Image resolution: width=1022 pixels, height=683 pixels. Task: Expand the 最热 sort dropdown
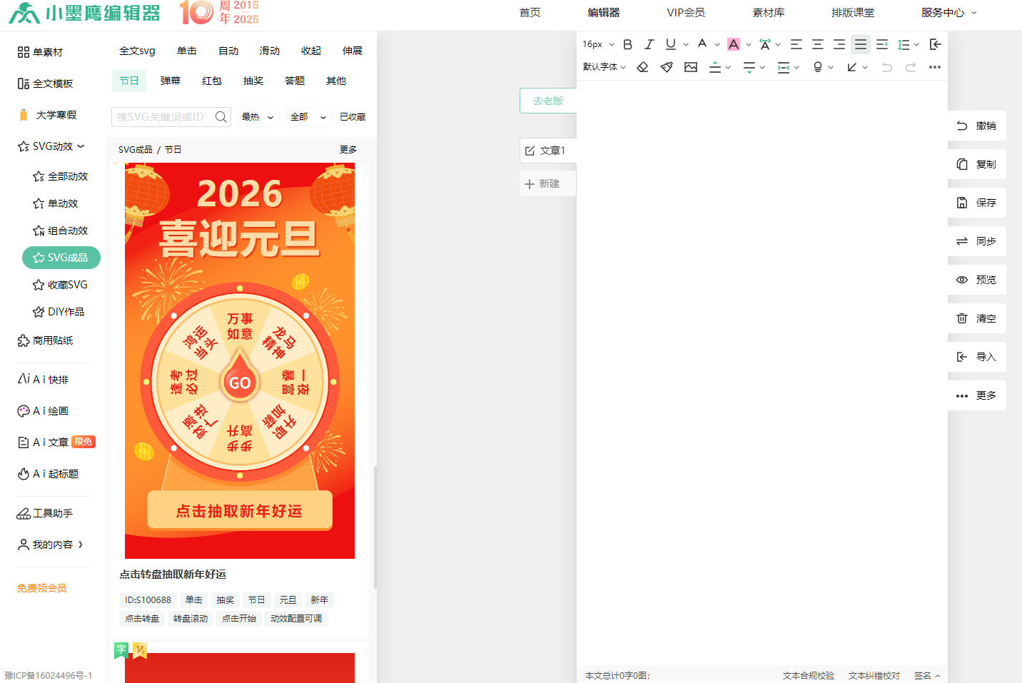(258, 117)
